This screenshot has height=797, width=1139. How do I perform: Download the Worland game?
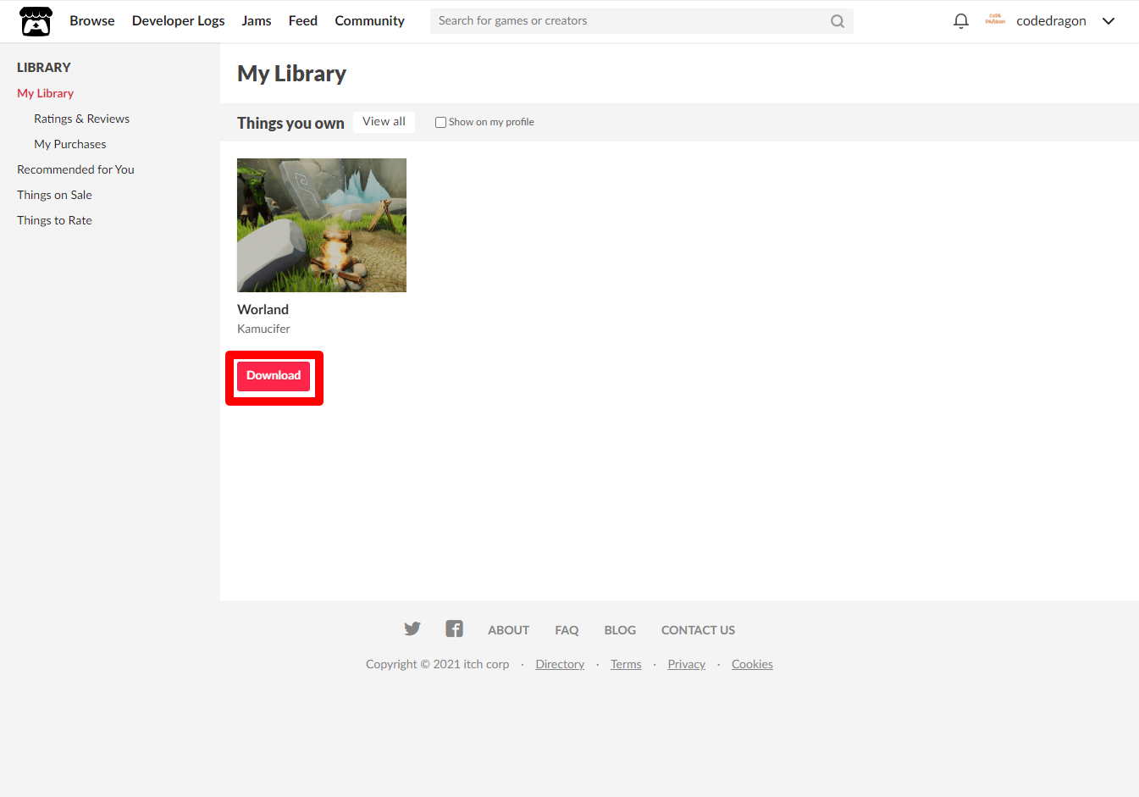coord(274,376)
